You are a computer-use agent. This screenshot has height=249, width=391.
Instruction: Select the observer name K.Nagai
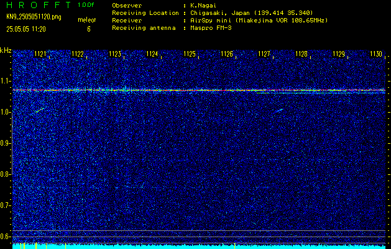[203, 6]
